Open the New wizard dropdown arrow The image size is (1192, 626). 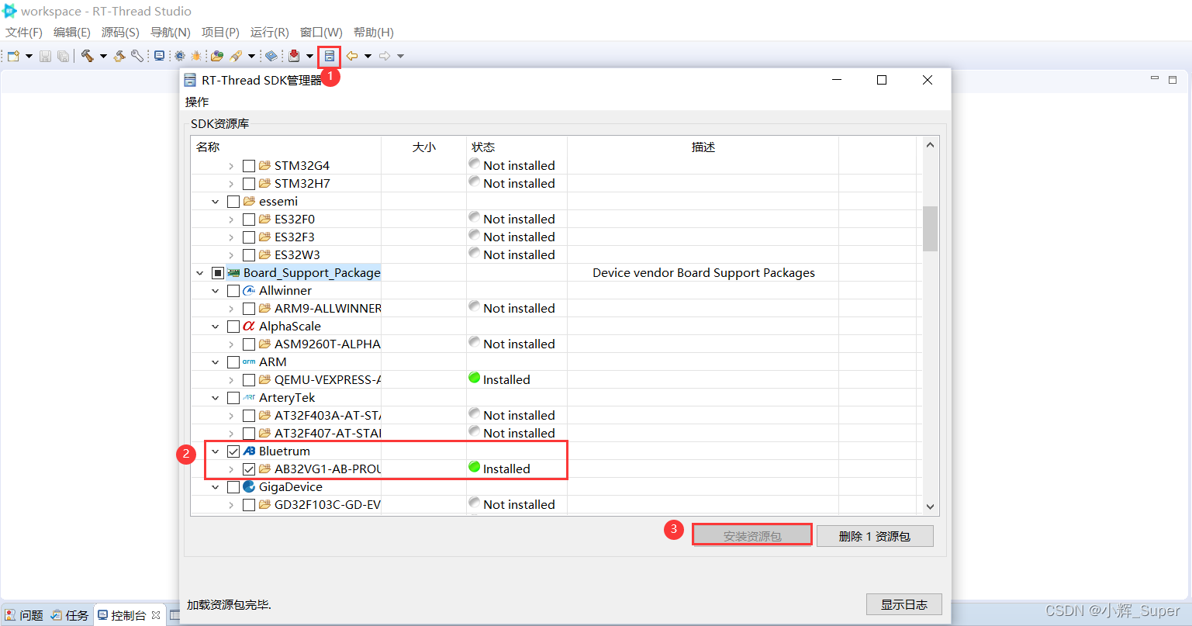click(x=29, y=56)
